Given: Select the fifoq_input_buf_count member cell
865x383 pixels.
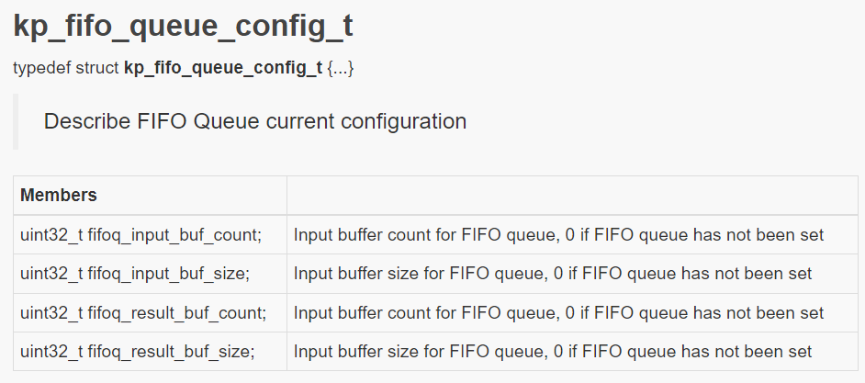Looking at the screenshot, I should tap(150, 234).
